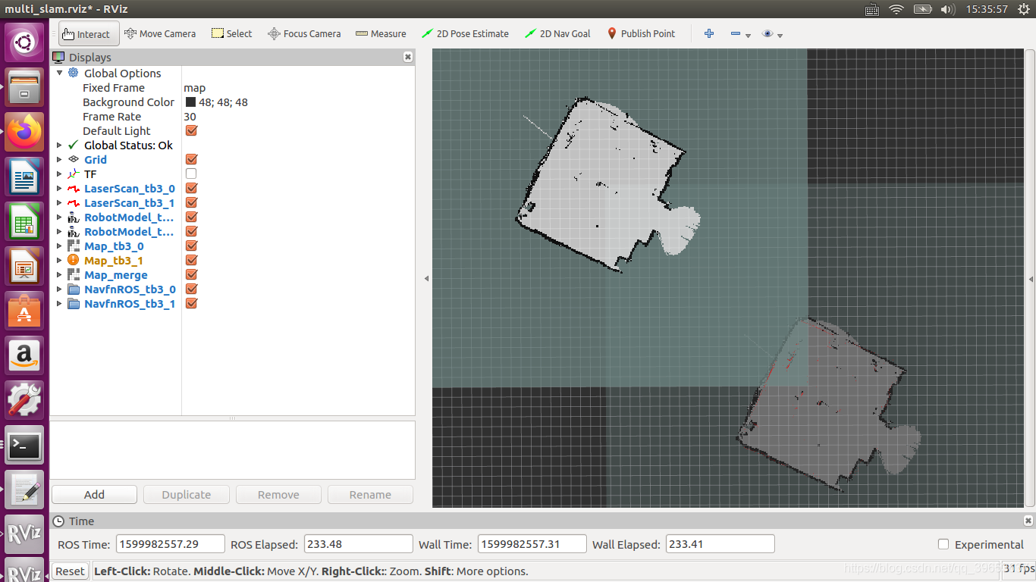Click the Add display button
Image resolution: width=1036 pixels, height=582 pixels.
point(94,494)
